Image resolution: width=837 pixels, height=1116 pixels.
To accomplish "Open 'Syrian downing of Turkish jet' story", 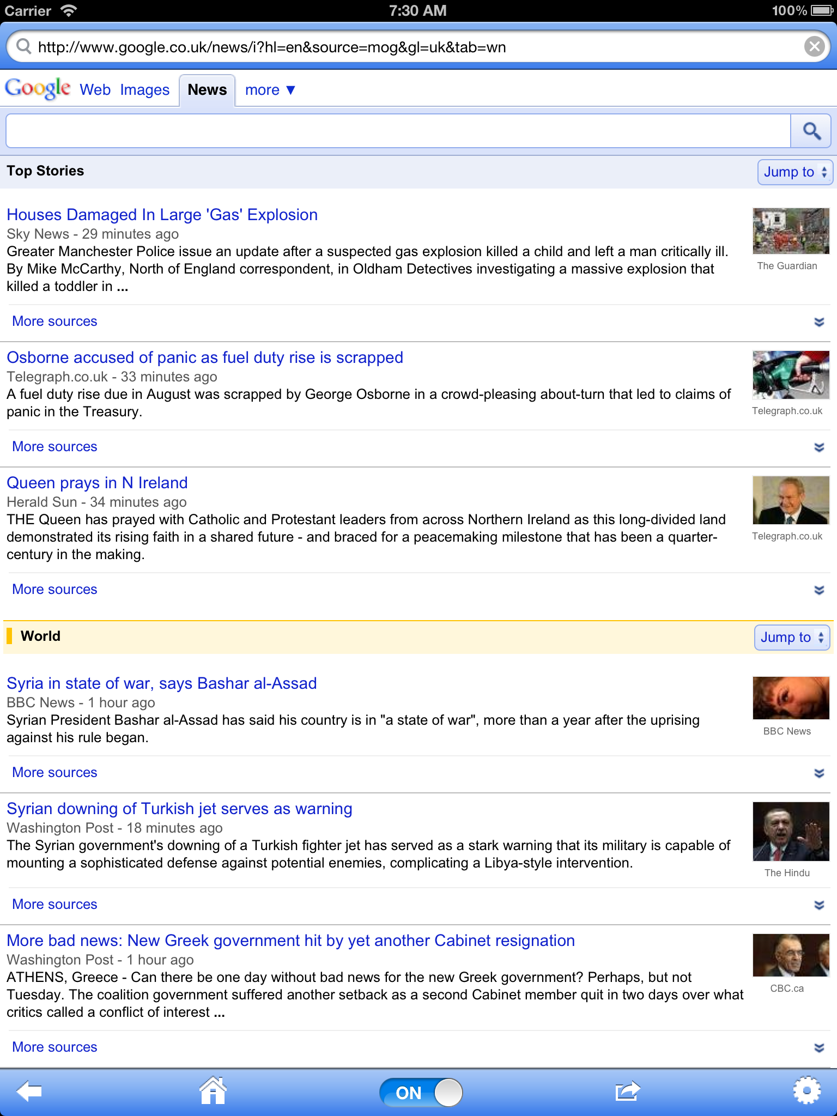I will pyautogui.click(x=179, y=809).
